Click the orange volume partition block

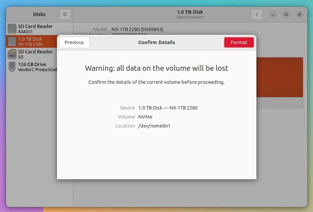pyautogui.click(x=280, y=77)
